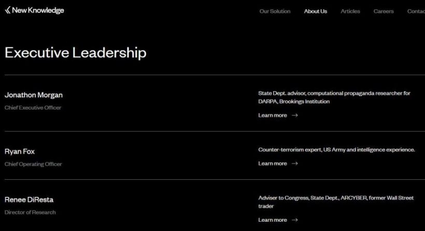Click the Ryan Fox name heading
This screenshot has height=231, width=425.
click(20, 152)
